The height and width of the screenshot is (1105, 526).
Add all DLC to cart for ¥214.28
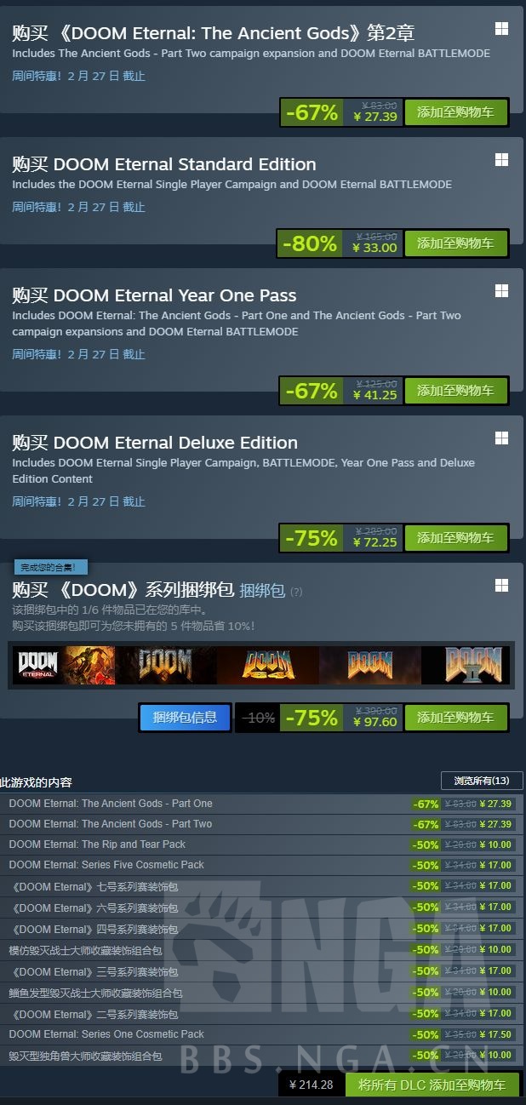pos(432,1085)
